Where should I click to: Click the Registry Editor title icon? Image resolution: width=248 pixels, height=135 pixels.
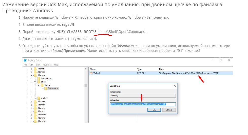pyautogui.click(x=25, y=60)
